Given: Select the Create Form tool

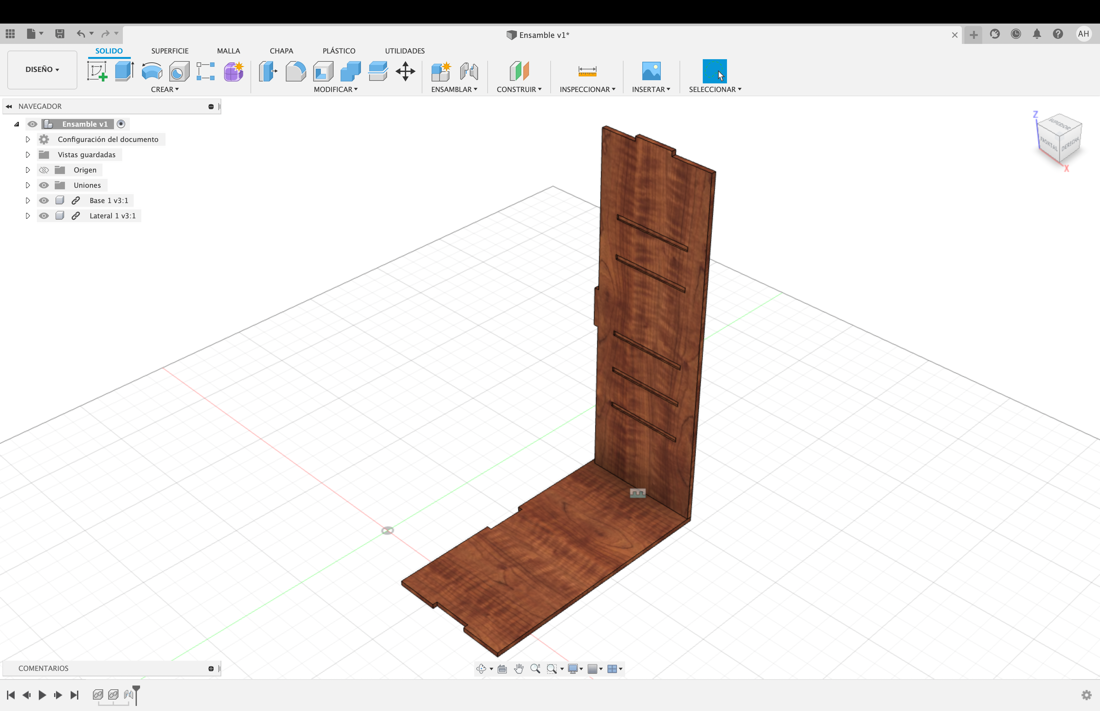Looking at the screenshot, I should (234, 72).
